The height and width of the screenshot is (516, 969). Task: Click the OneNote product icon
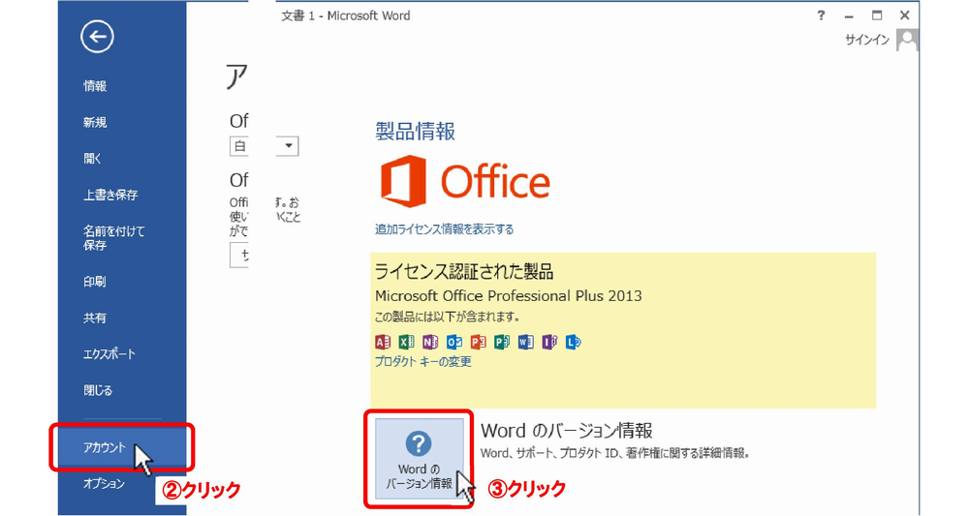(x=430, y=342)
